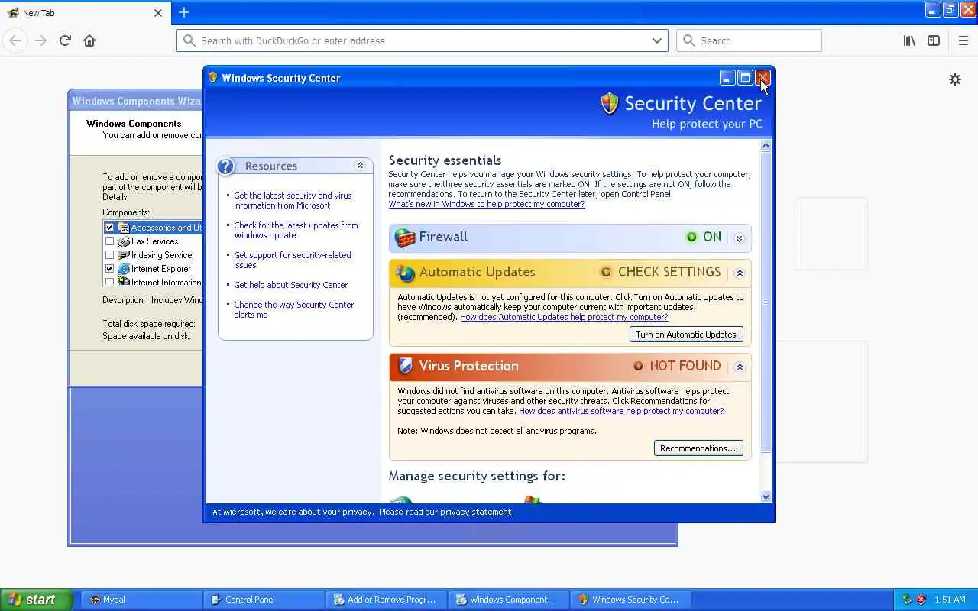This screenshot has height=611, width=978.
Task: Click the green tray icon in taskbar
Action: [x=907, y=600]
